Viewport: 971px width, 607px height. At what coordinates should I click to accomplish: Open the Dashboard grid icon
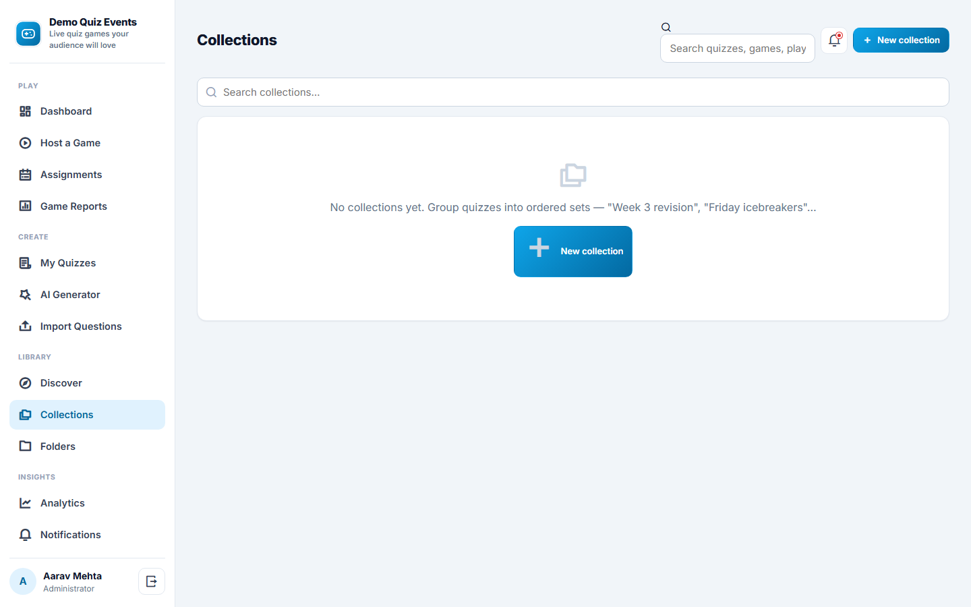tap(25, 111)
